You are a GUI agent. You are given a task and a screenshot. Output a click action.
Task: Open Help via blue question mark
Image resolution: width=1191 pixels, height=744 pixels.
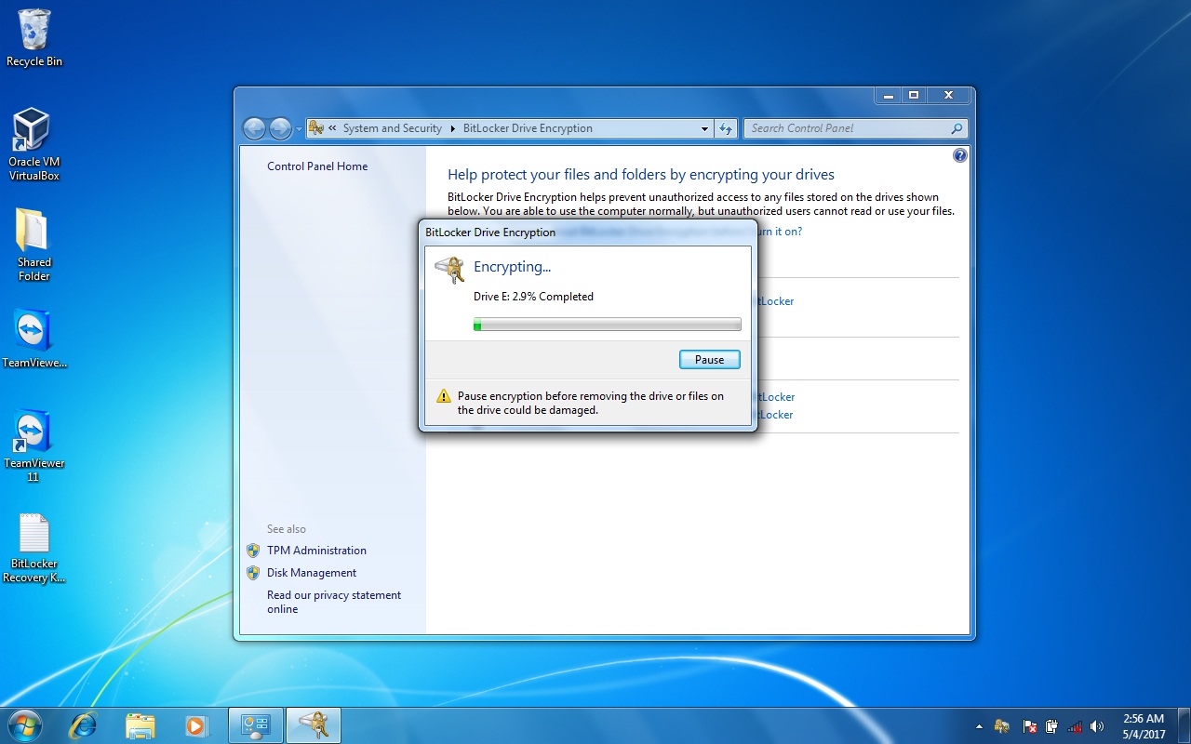(960, 155)
